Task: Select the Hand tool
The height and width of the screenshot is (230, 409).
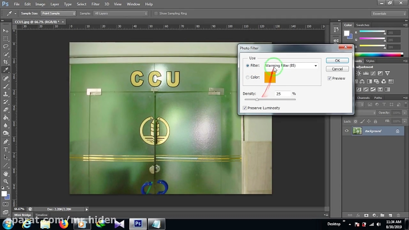Action: tap(6, 174)
